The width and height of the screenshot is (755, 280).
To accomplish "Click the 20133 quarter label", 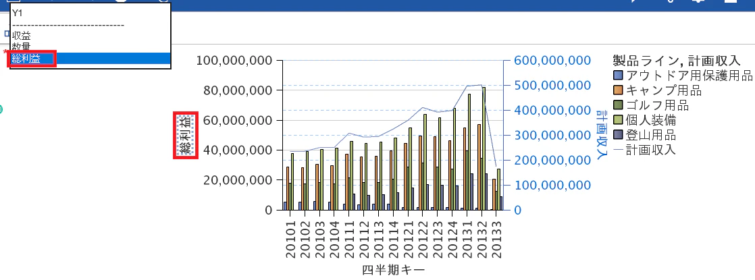I will click(x=497, y=239).
